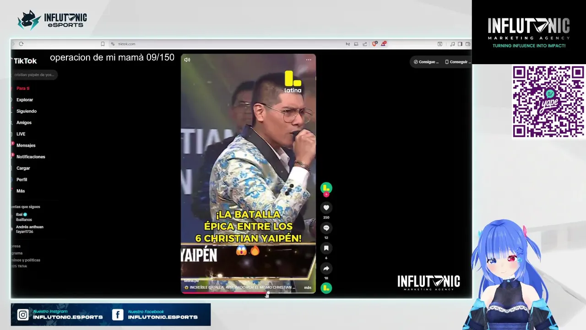Click the share icon in the browser toolbar
The image size is (586, 330).
pyautogui.click(x=365, y=44)
